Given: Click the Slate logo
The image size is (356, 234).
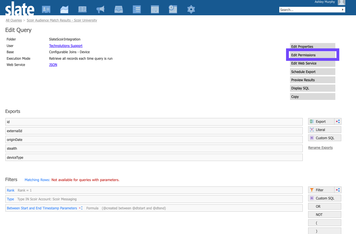Looking at the screenshot, I should click(20, 8).
